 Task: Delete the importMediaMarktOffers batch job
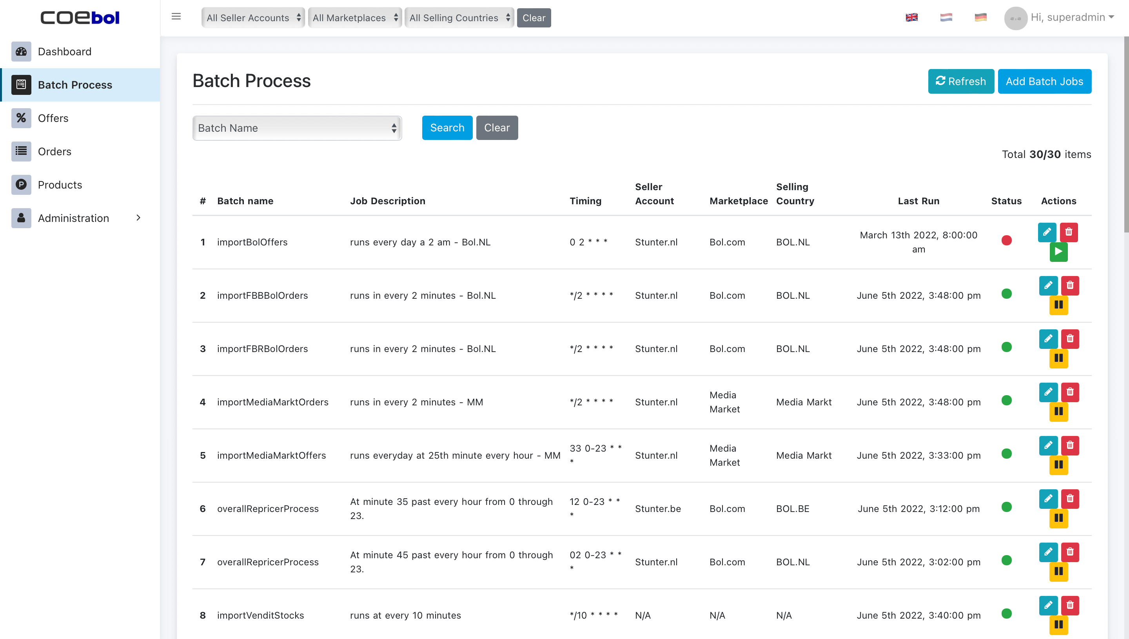1070,445
